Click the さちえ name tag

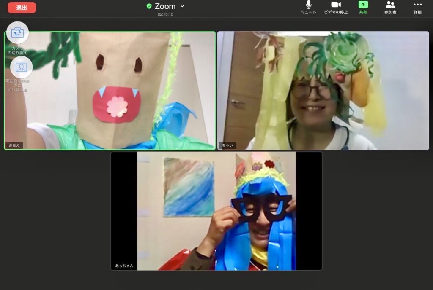(14, 145)
